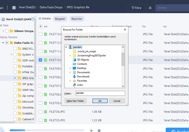
Task: Select the Links shortcut icon
Action: (x=74, y=85)
